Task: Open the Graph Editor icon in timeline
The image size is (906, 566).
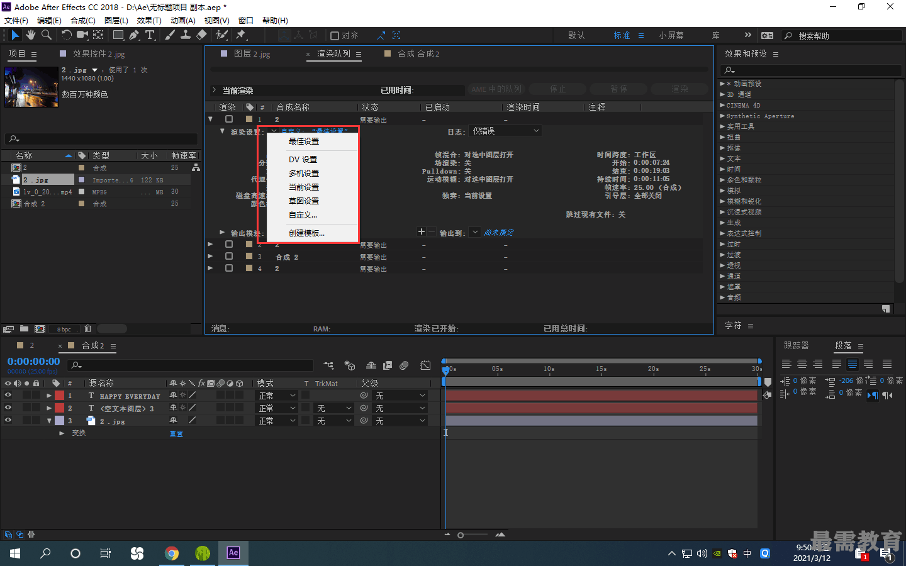Action: pyautogui.click(x=425, y=365)
